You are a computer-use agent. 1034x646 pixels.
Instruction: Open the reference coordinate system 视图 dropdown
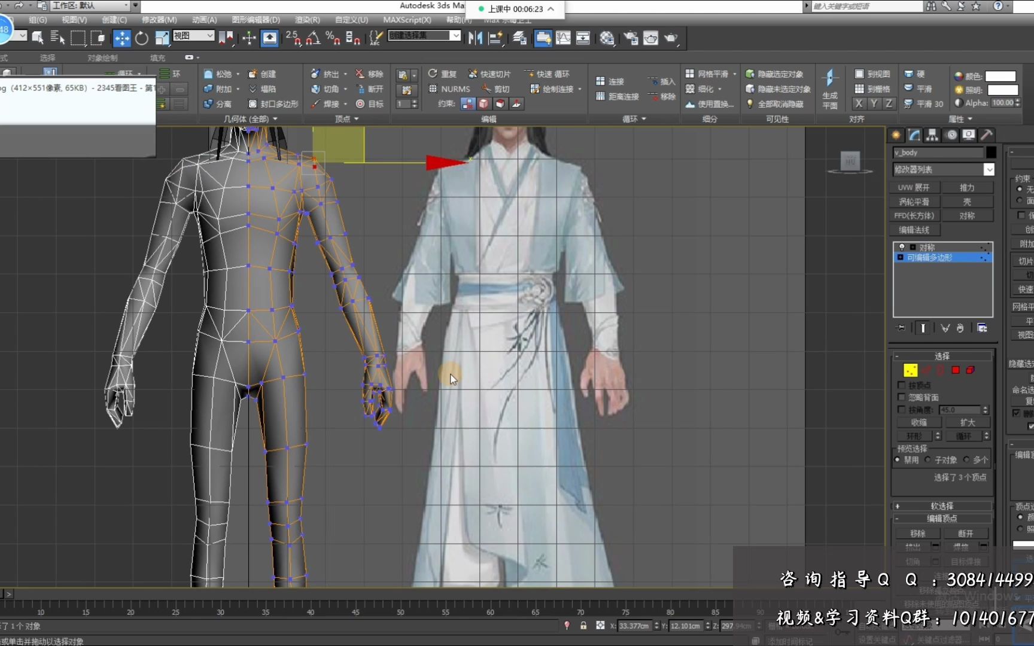coord(193,36)
